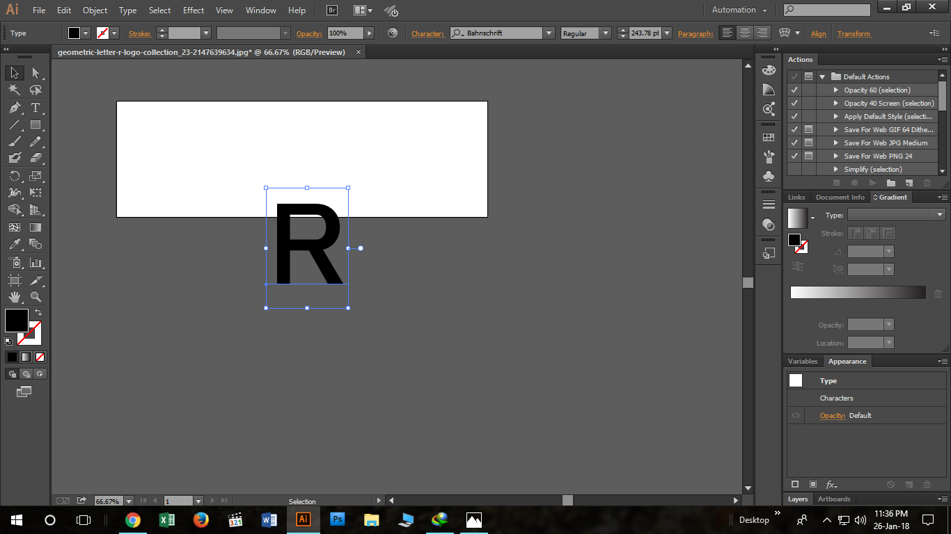Collapse the Default Actions folder
Viewport: 951px width, 534px height.
pos(822,76)
